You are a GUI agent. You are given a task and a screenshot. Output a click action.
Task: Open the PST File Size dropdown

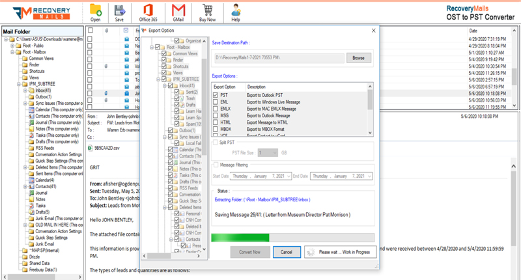coord(275,153)
